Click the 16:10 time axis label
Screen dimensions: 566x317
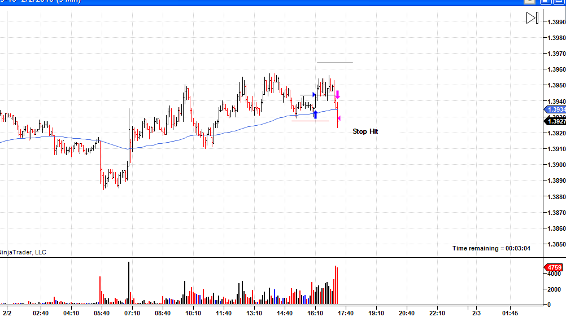tap(315, 313)
